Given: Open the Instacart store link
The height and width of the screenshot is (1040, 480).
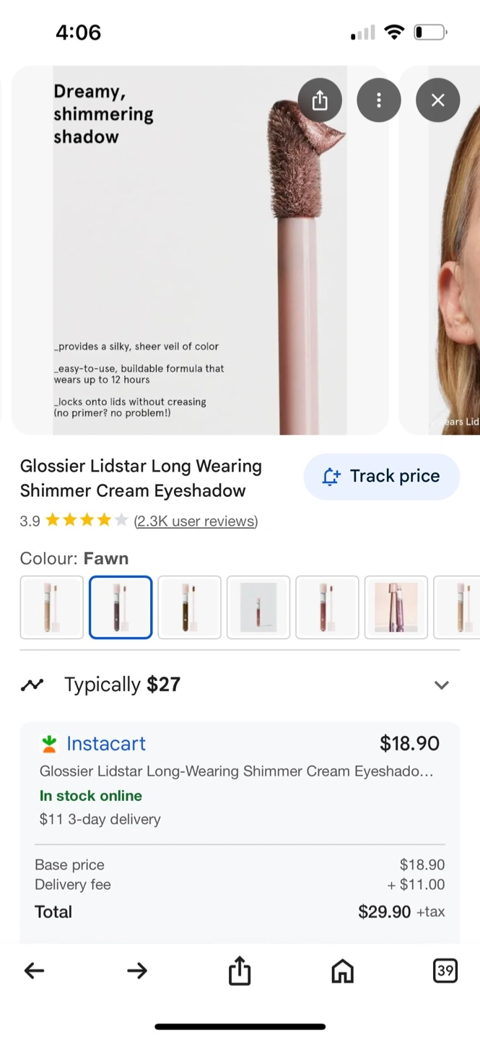Looking at the screenshot, I should [x=106, y=743].
